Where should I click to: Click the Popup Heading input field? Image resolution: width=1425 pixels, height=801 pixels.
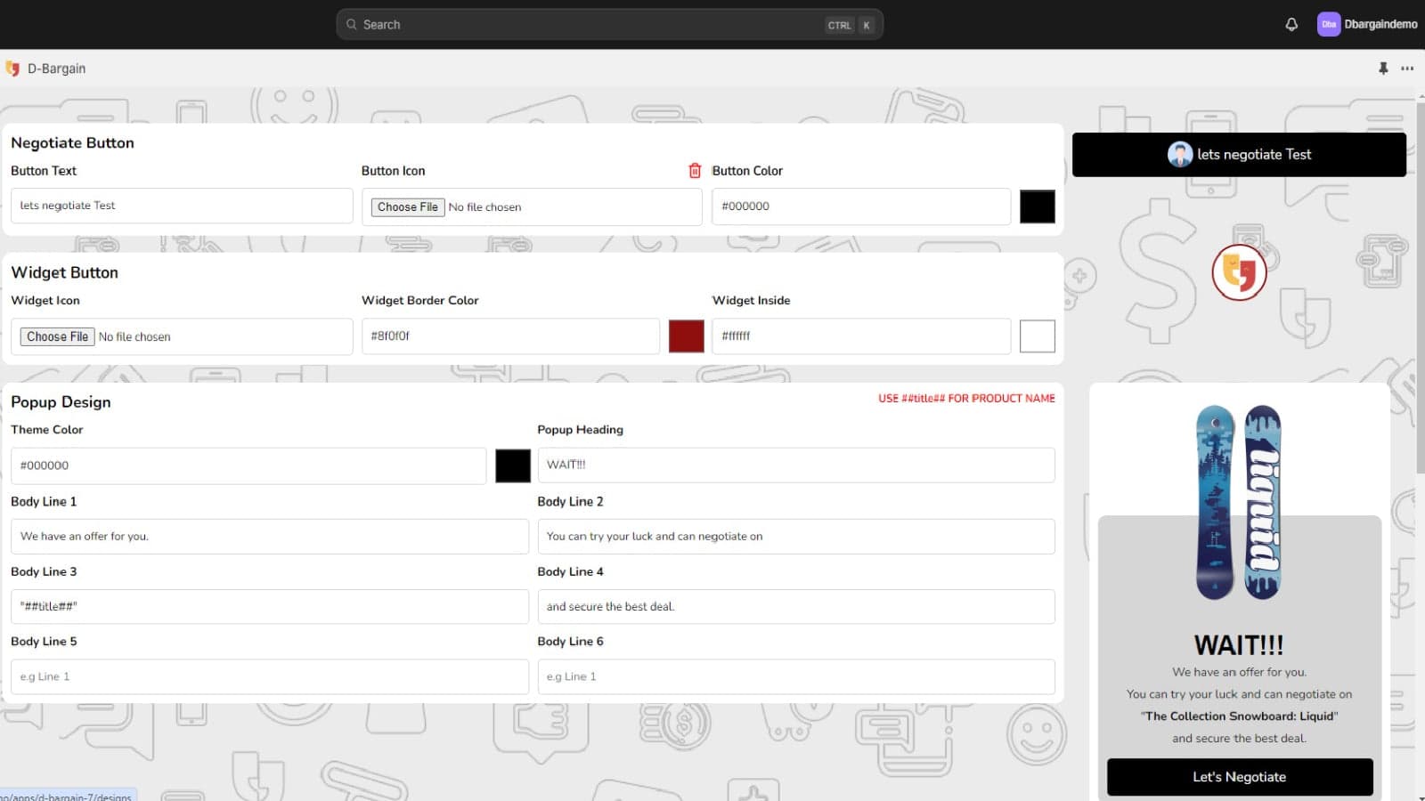tap(795, 465)
